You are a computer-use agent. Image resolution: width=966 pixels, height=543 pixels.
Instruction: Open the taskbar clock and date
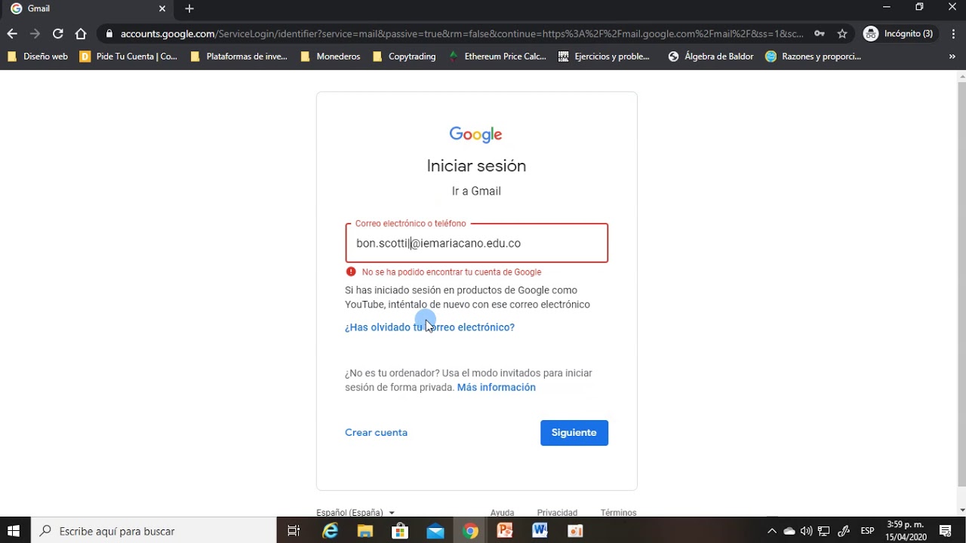pyautogui.click(x=906, y=531)
